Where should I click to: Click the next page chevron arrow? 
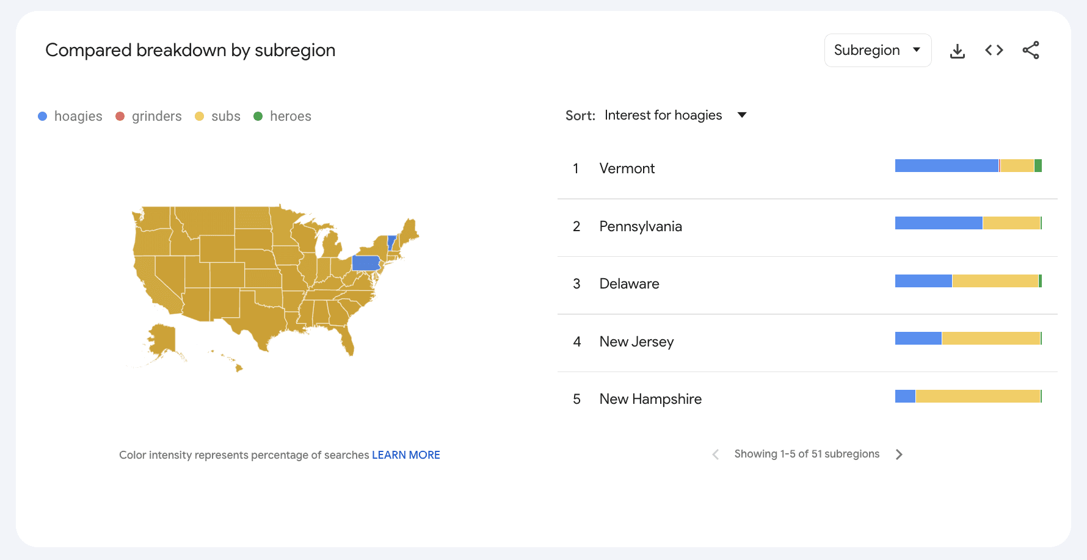899,454
